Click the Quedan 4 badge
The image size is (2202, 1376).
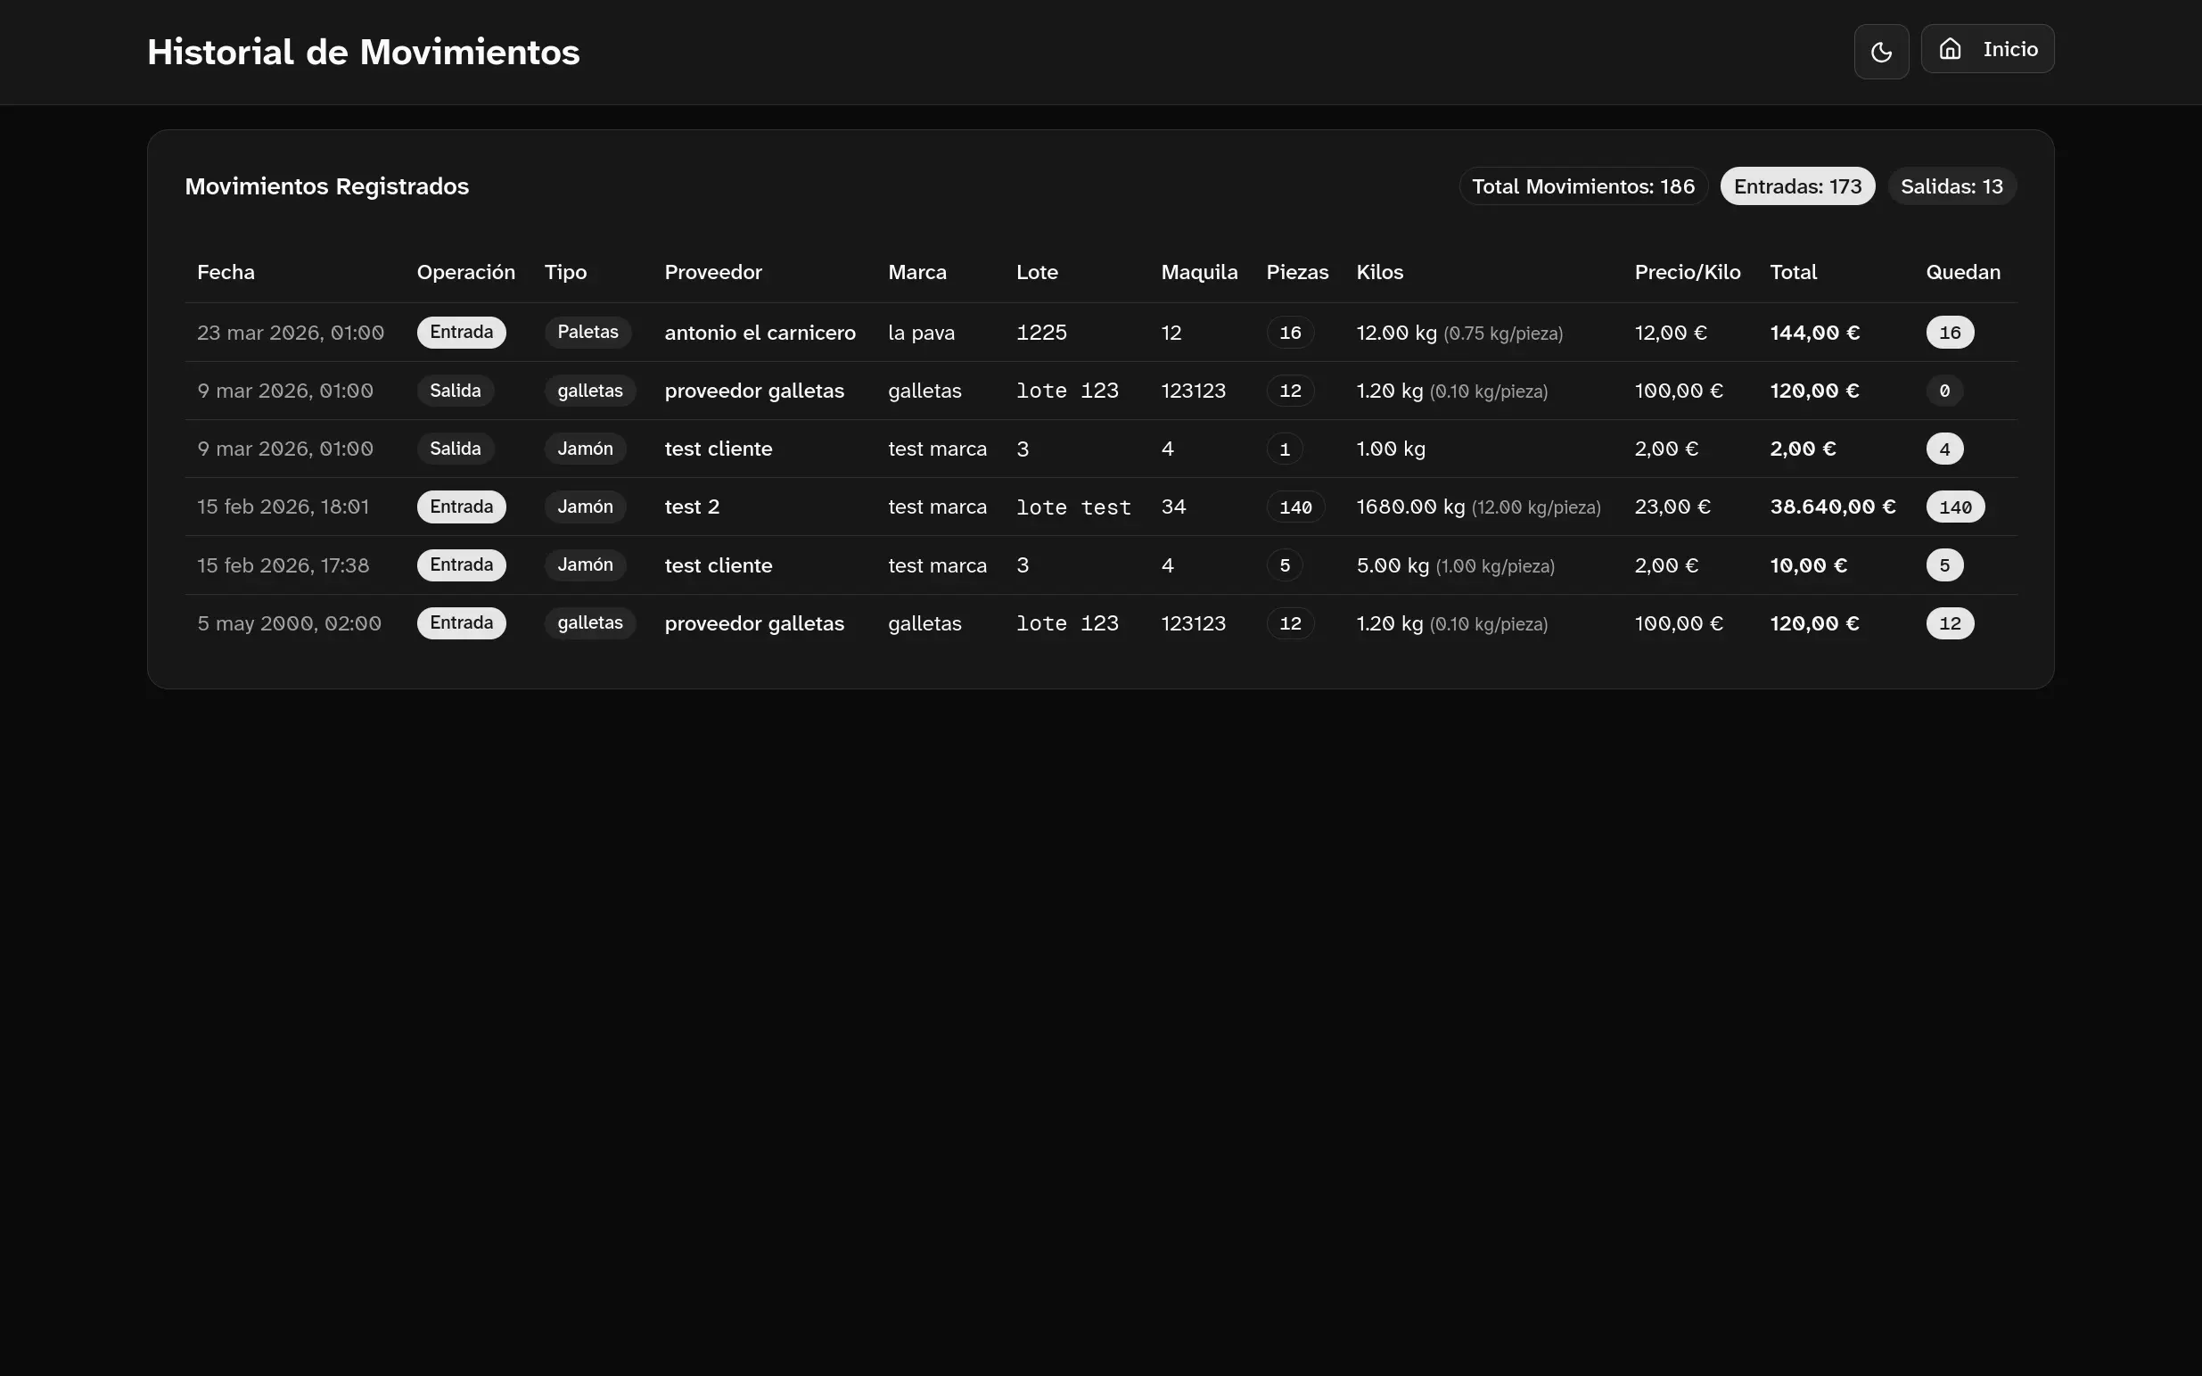pyautogui.click(x=1943, y=449)
